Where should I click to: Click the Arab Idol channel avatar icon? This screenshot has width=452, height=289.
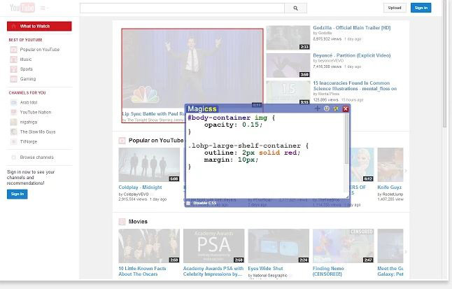click(x=13, y=102)
